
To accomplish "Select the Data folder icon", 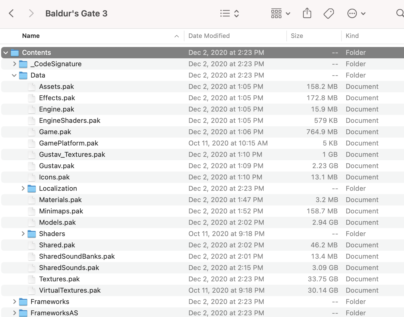I will [23, 75].
